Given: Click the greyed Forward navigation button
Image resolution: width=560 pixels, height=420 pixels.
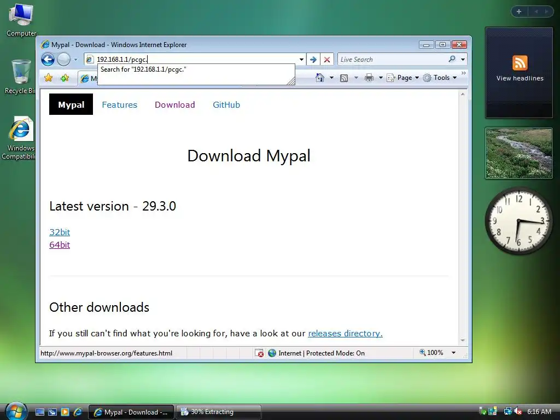Looking at the screenshot, I should pos(64,59).
